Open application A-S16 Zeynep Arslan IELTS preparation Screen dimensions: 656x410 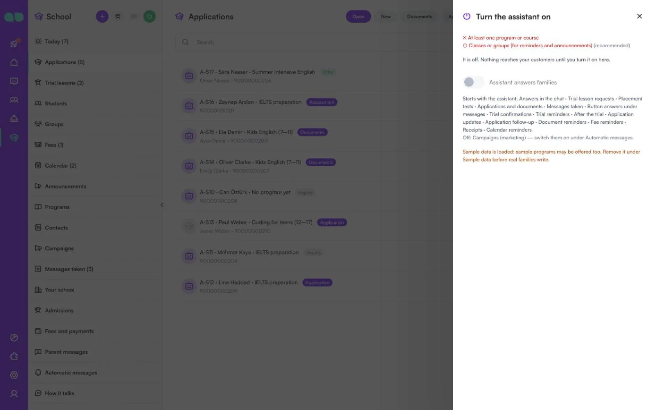(x=314, y=106)
